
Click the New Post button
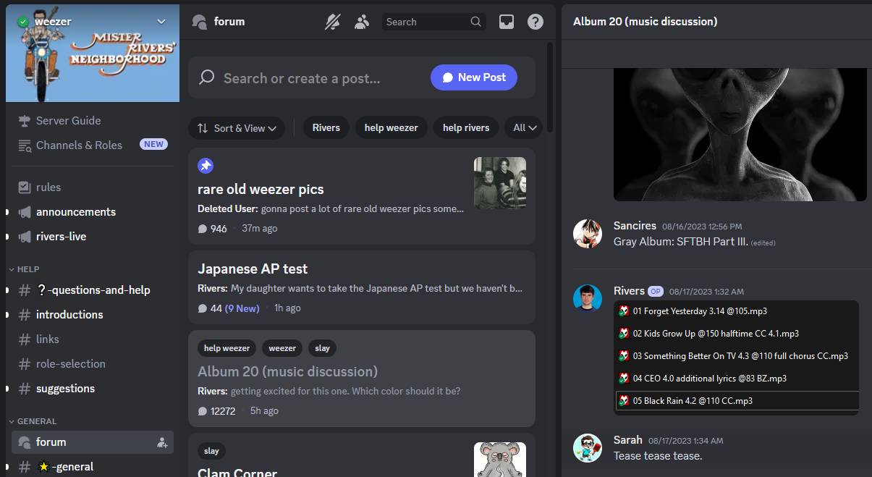click(x=473, y=77)
